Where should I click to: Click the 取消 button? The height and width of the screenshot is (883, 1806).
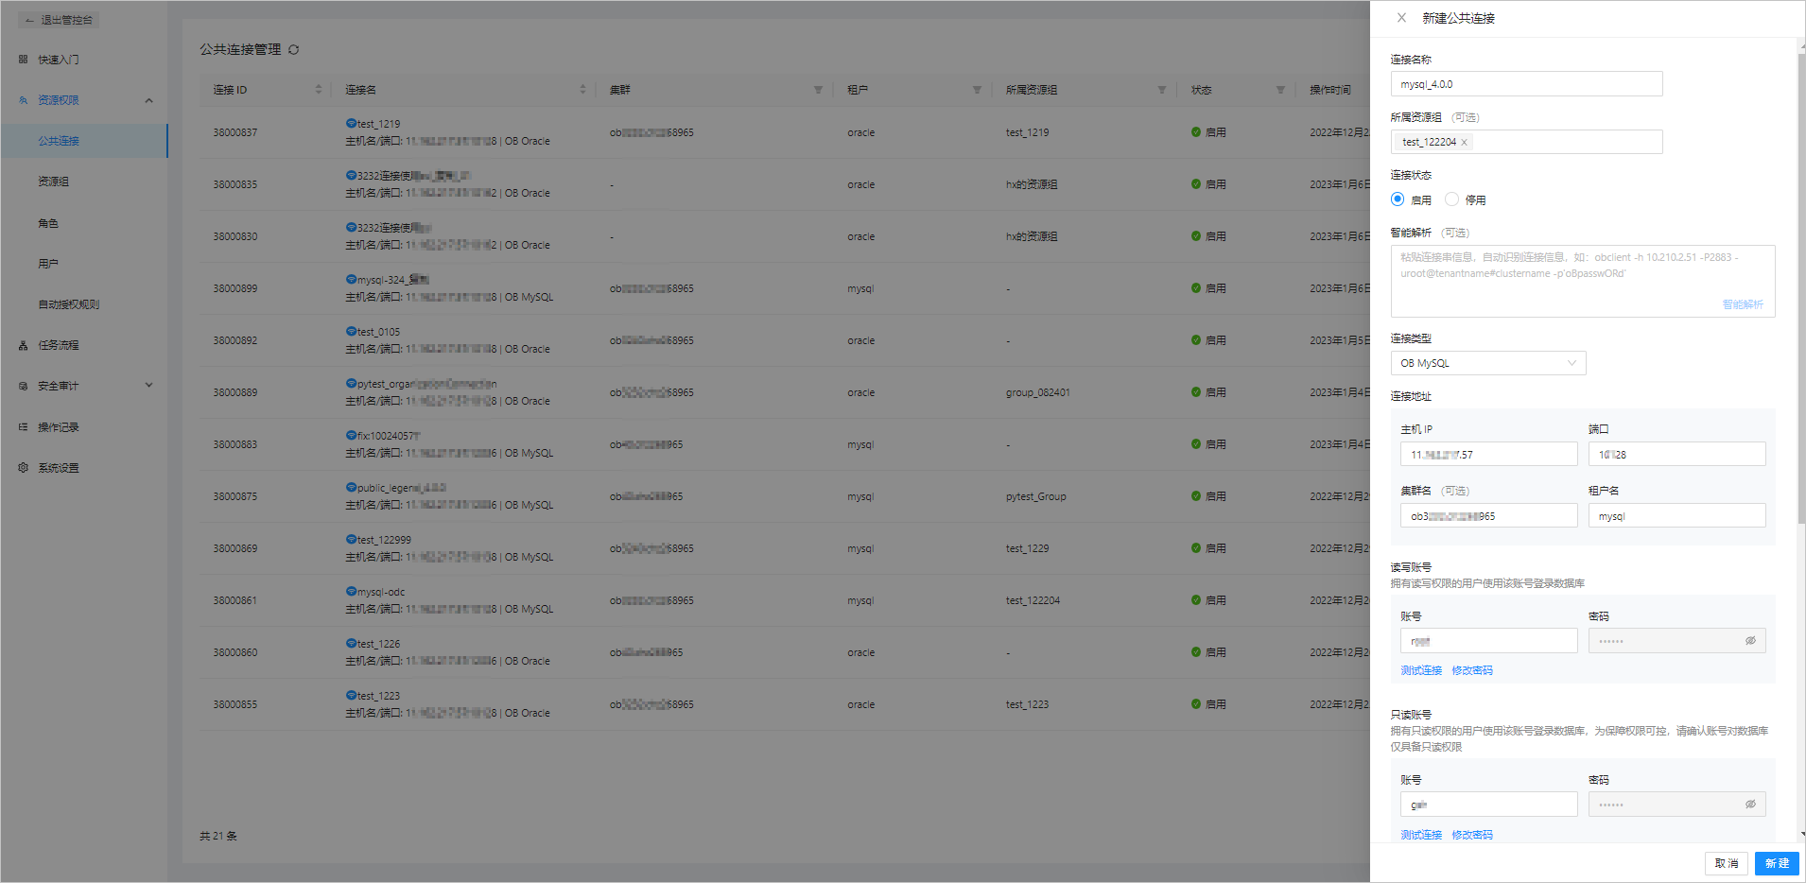tap(1727, 863)
